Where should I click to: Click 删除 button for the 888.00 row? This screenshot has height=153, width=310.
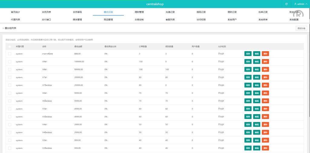pos(265,54)
